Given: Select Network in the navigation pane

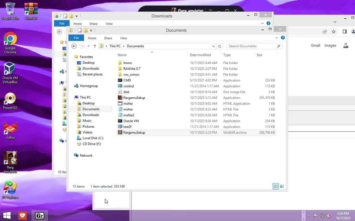Looking at the screenshot, I should click(x=83, y=156).
